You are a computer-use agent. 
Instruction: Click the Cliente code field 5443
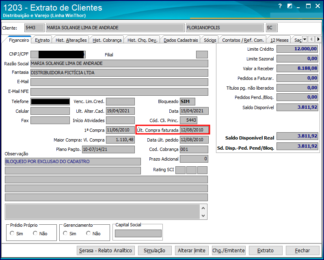[34, 28]
